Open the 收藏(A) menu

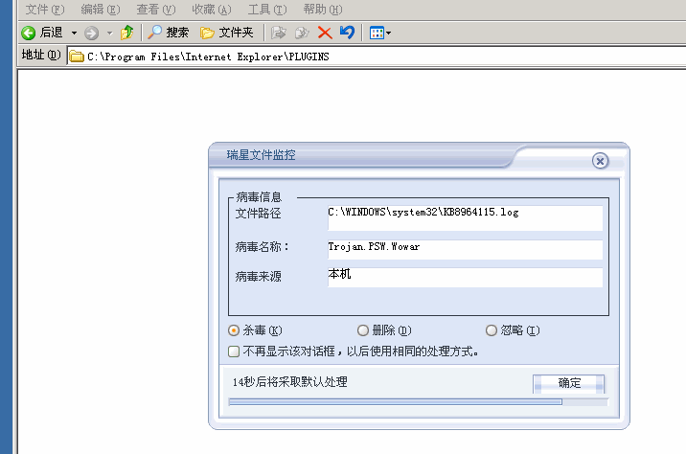pos(212,10)
